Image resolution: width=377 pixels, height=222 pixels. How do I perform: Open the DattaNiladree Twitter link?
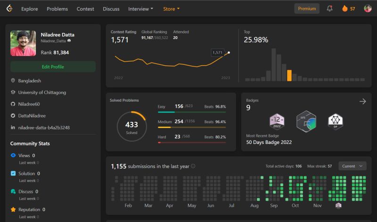[32, 116]
